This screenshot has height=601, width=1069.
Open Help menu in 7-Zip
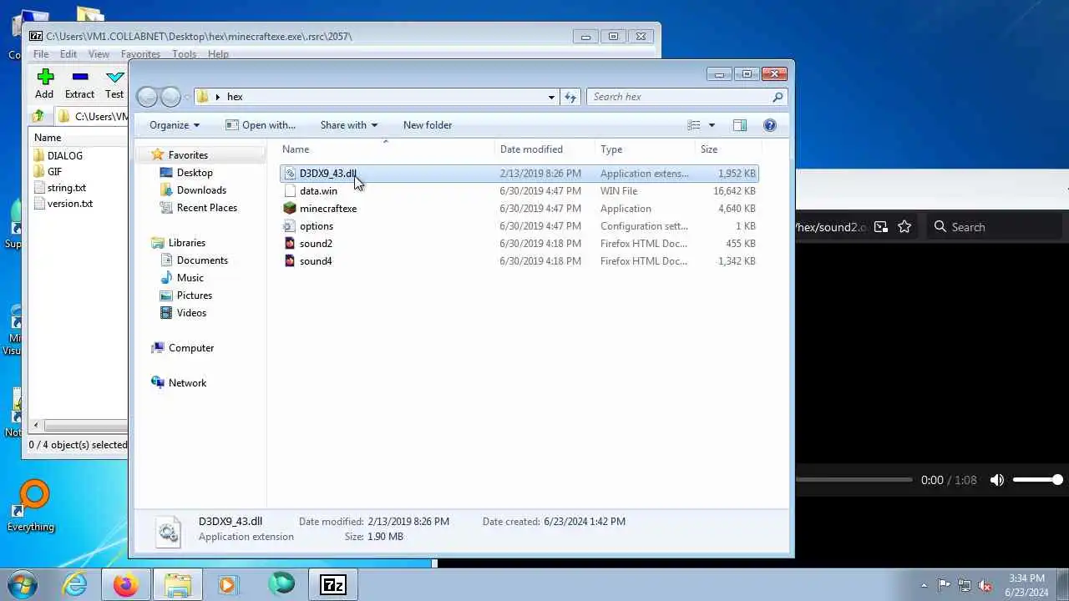(x=218, y=54)
